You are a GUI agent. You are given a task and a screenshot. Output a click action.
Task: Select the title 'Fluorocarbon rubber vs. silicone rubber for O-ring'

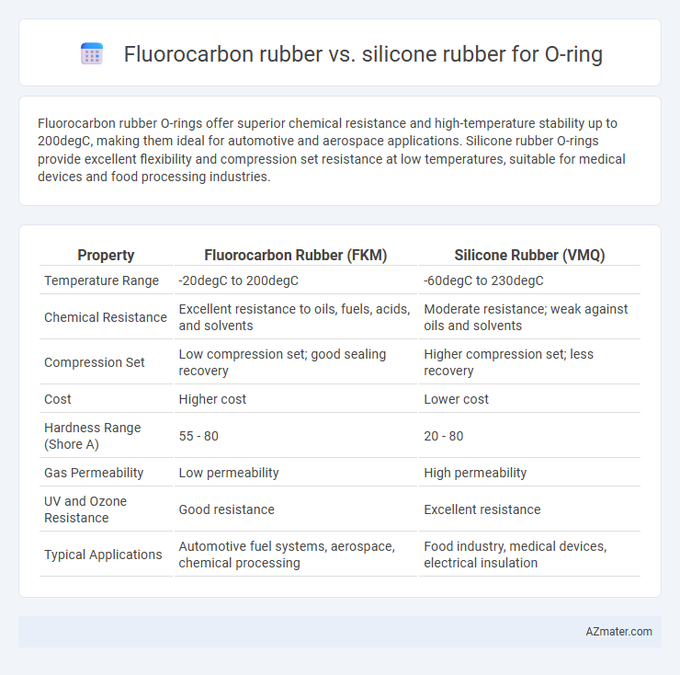(x=363, y=54)
